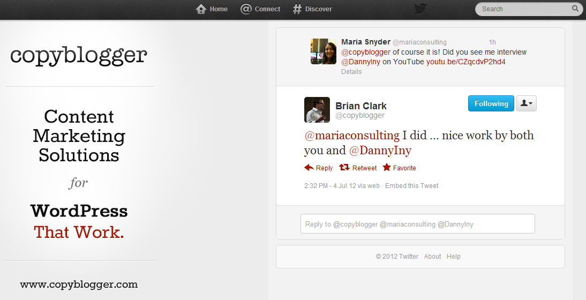Viewport: 586px width, 300px height.
Task: Click the © 2012 Twitter text
Action: 397,257
